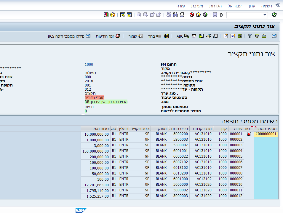Click the menu icon beside רשימה

(x=278, y=5)
